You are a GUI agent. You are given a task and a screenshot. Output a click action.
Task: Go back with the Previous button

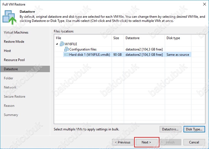(x=123, y=142)
